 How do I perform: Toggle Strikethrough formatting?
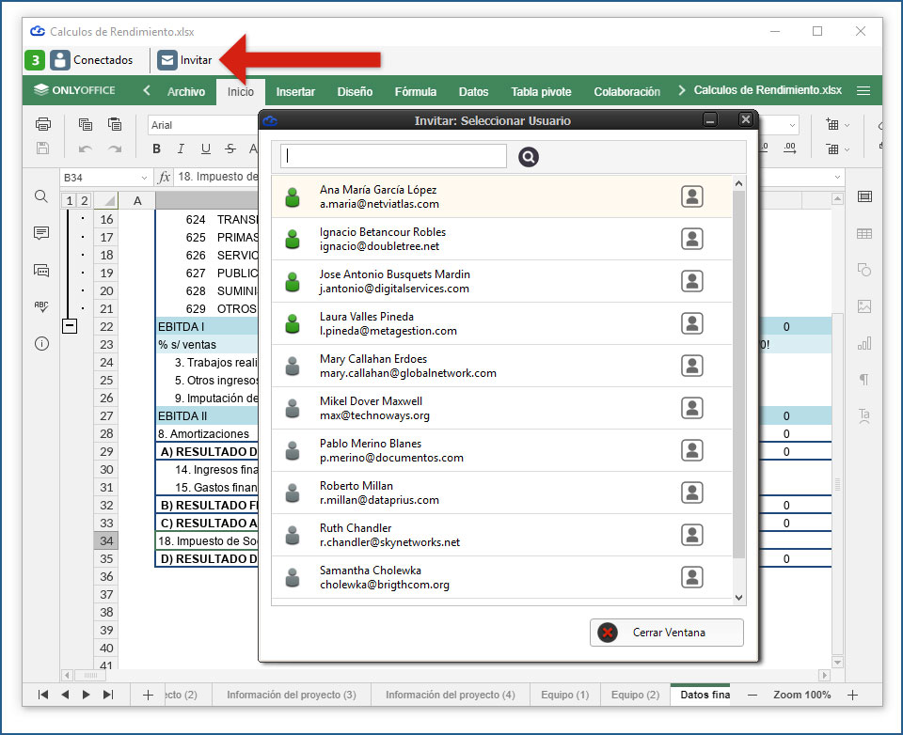[x=230, y=149]
